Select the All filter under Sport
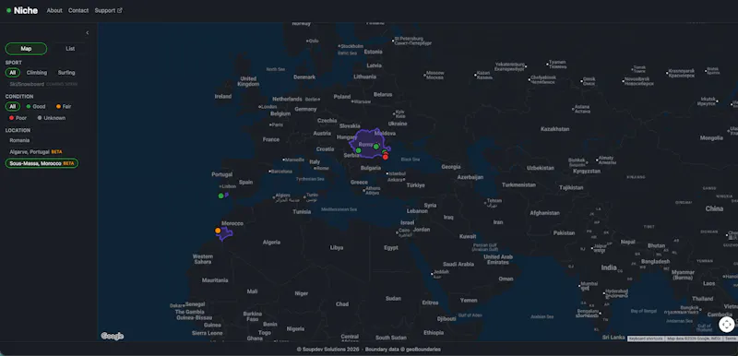This screenshot has height=356, width=738. coord(13,73)
